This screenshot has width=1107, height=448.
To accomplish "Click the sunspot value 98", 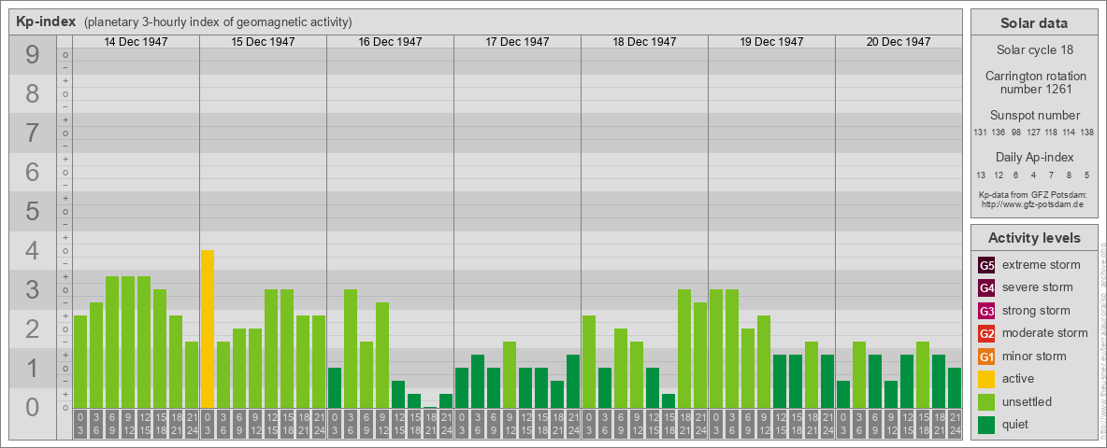I will (x=1016, y=133).
